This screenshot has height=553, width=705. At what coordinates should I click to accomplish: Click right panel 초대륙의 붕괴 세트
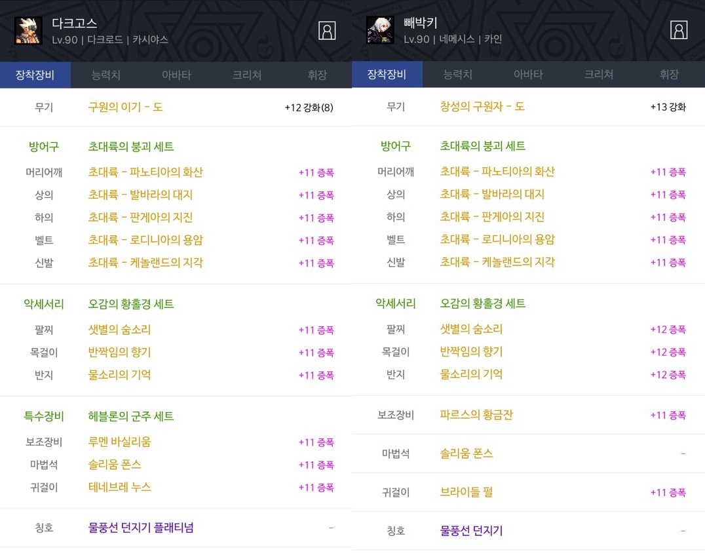tap(482, 145)
